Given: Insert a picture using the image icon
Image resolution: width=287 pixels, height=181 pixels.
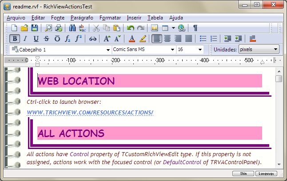Looking at the screenshot, I should (x=155, y=28).
